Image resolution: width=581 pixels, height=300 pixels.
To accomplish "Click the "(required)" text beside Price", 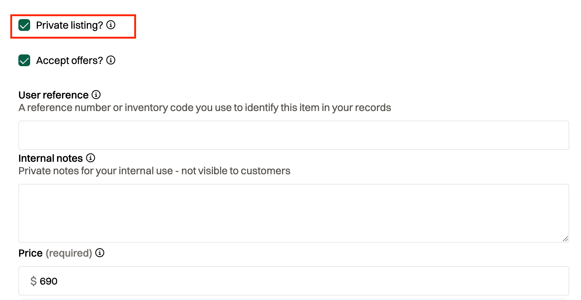I will 69,253.
